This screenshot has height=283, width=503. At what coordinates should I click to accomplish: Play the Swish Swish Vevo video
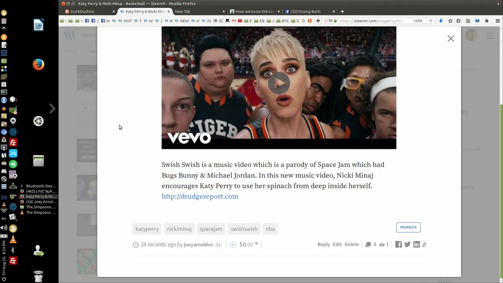[279, 83]
